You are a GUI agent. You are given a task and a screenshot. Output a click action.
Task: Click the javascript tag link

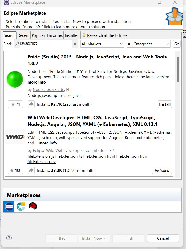[x=50, y=96]
